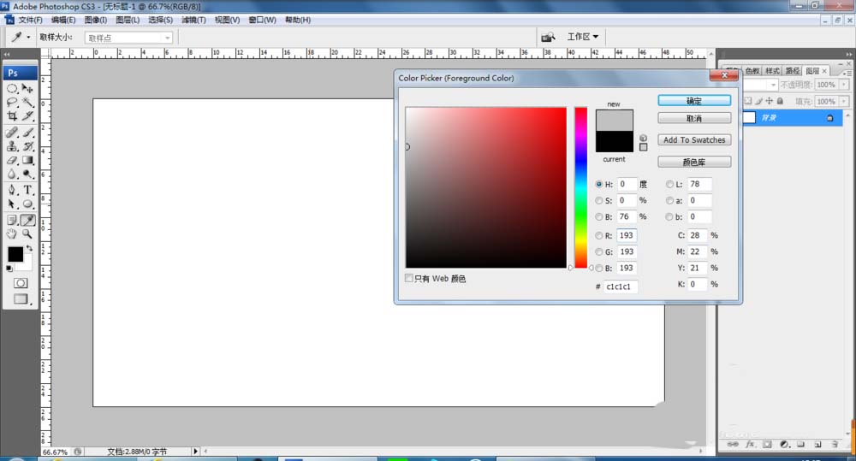Enable the 只有 Web 颜色 checkbox
This screenshot has width=856, height=461.
408,279
